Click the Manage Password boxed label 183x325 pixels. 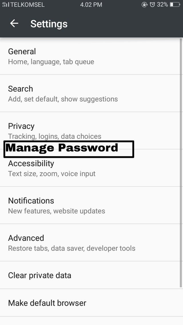click(x=69, y=149)
